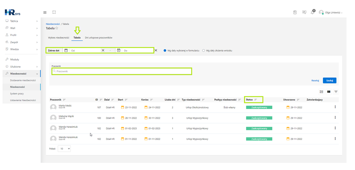Open Nieobecności breadcrumb link

coord(53,24)
